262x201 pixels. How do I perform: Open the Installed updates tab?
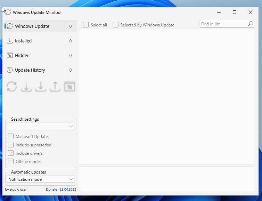click(x=23, y=41)
